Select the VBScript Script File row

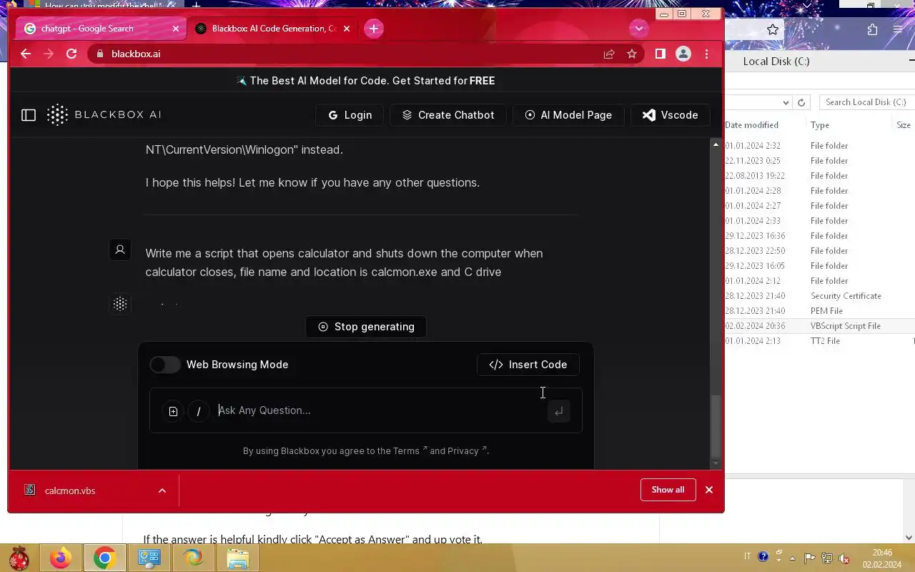pos(820,326)
